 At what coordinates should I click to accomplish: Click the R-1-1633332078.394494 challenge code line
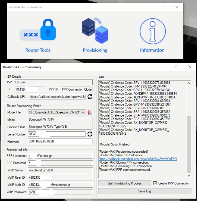click(x=133, y=86)
